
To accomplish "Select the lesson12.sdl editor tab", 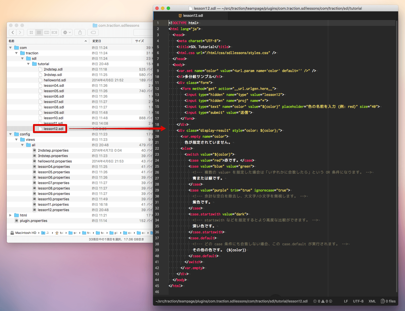I will click(191, 16).
